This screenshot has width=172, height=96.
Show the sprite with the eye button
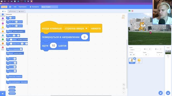pos(131,55)
